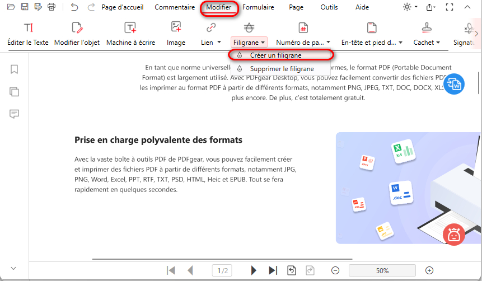482x281 pixels.
Task: Click the Signature icon
Action: [469, 29]
